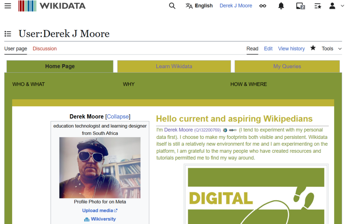The image size is (348, 224).
Task: Select the User page tab
Action: 16,49
